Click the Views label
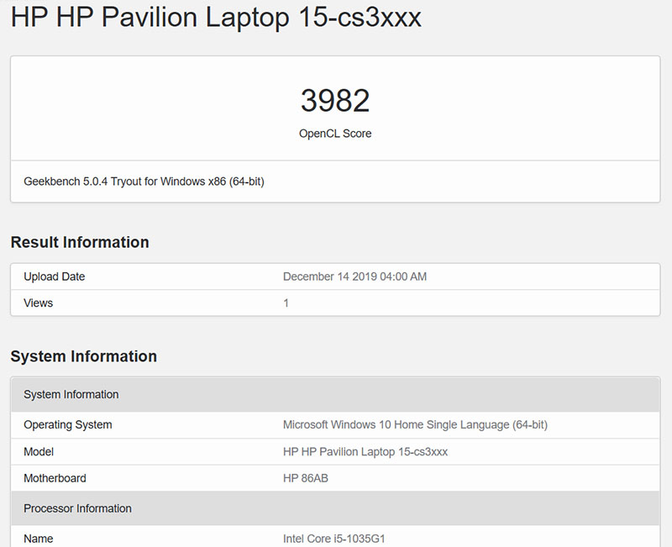 point(38,303)
